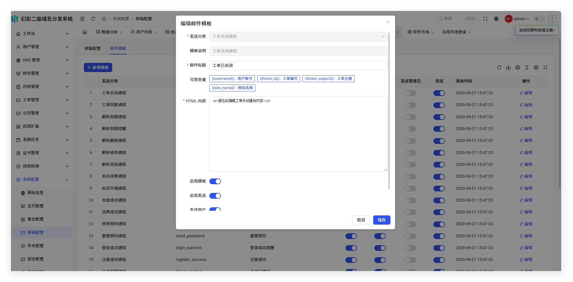
Task: Open the 发送分类 dropdown
Action: click(x=298, y=37)
